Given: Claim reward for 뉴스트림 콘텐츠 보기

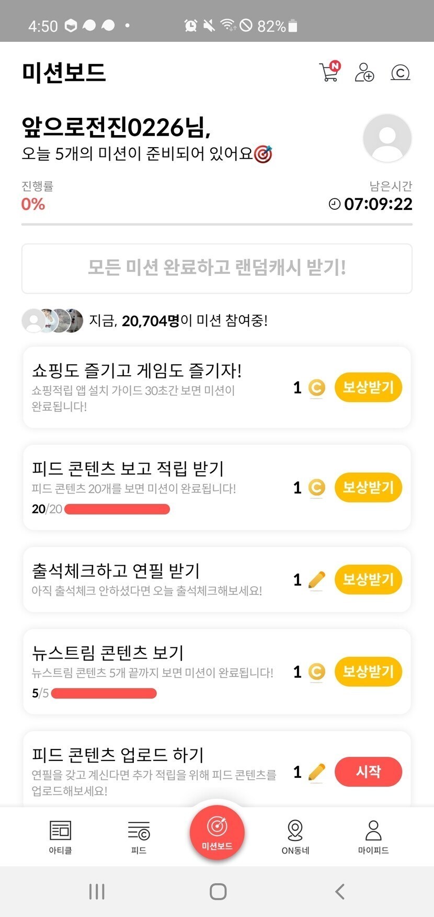Looking at the screenshot, I should click(368, 672).
